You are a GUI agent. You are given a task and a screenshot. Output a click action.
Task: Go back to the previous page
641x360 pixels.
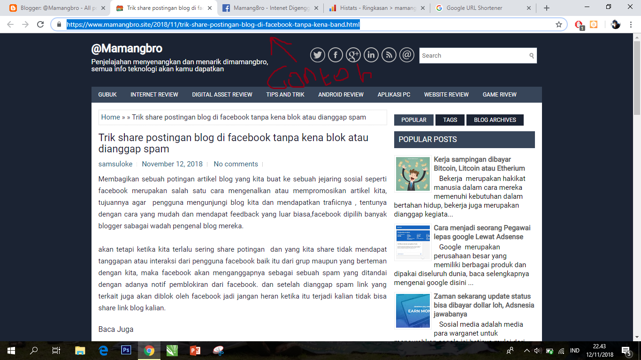pyautogui.click(x=10, y=24)
